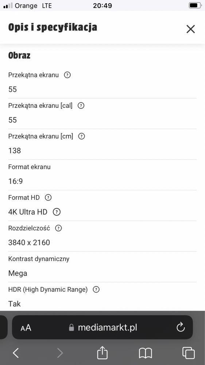
Task: Open help icon next to Przekątna ekranu
Action: (67, 75)
